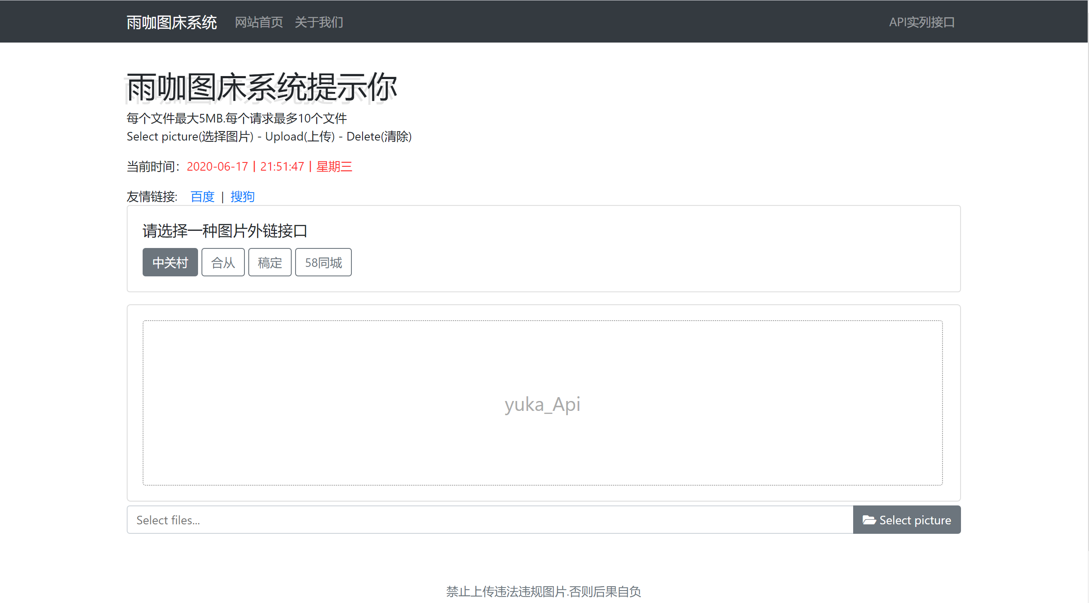Screen dimensions: 1089x603
Task: Select the 中关村 image host option
Action: coord(170,263)
